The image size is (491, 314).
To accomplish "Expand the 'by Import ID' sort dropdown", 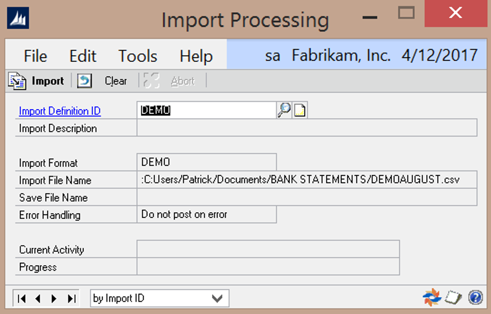I will (x=217, y=298).
